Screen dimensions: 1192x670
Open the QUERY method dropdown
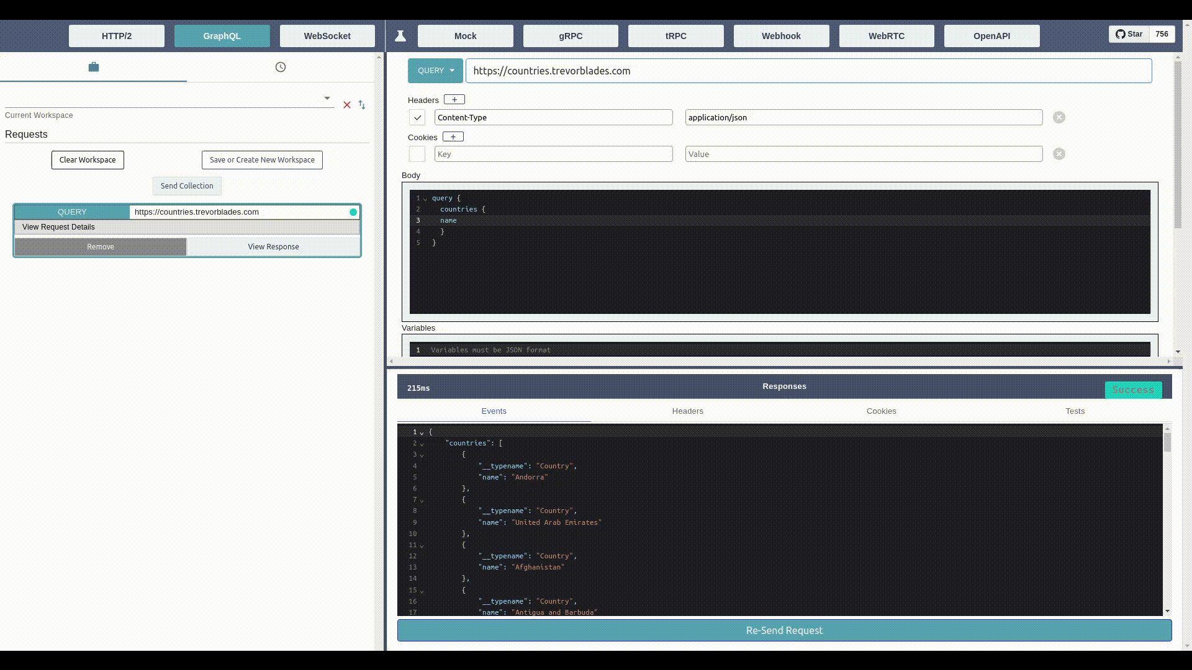coord(435,71)
